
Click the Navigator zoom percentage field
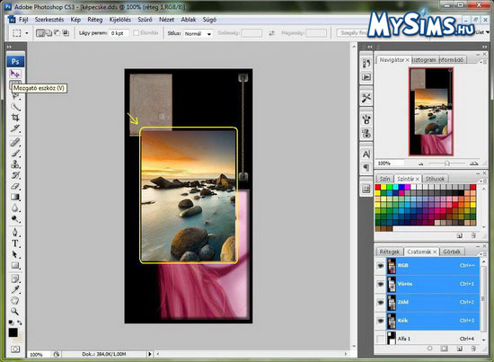[x=391, y=163]
